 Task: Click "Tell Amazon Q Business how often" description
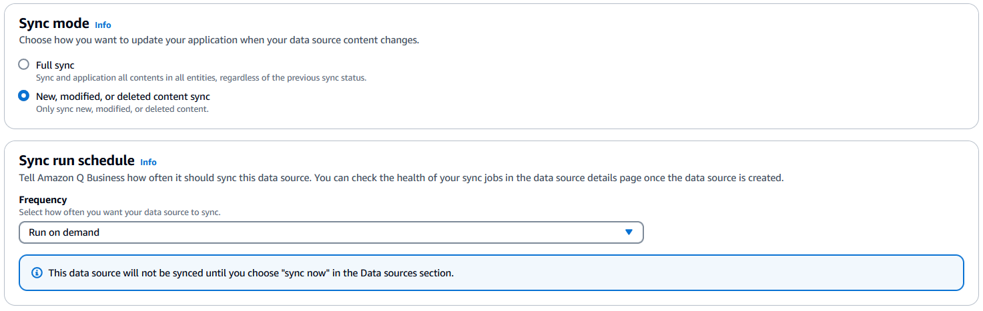point(400,178)
